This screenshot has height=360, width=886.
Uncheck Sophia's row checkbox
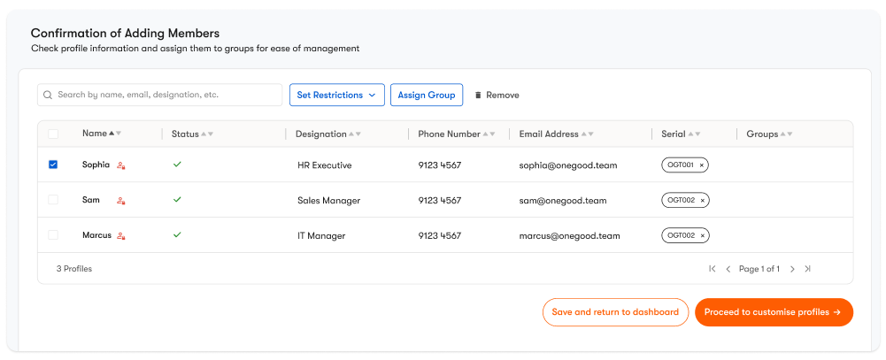53,165
